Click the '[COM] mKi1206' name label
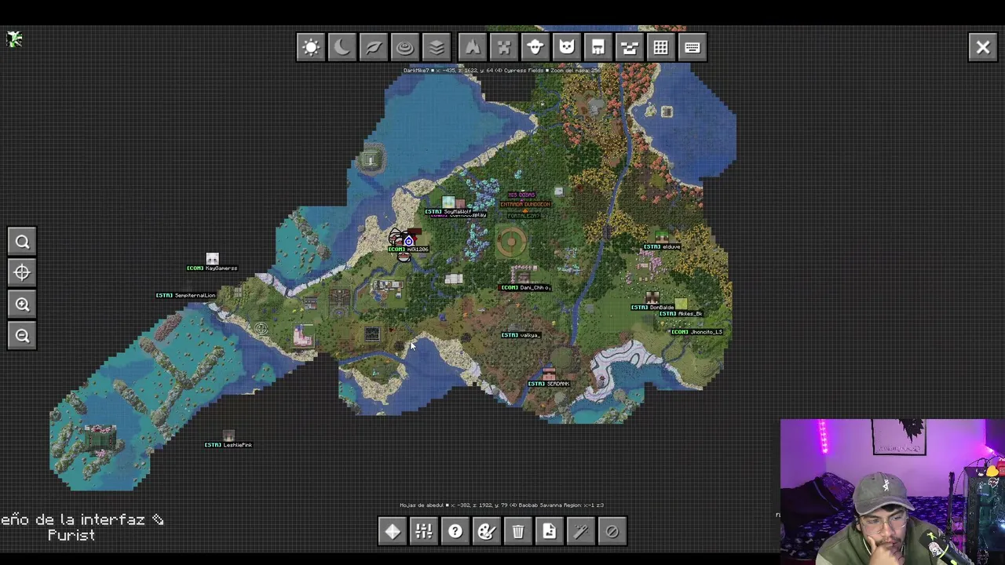 tap(408, 250)
